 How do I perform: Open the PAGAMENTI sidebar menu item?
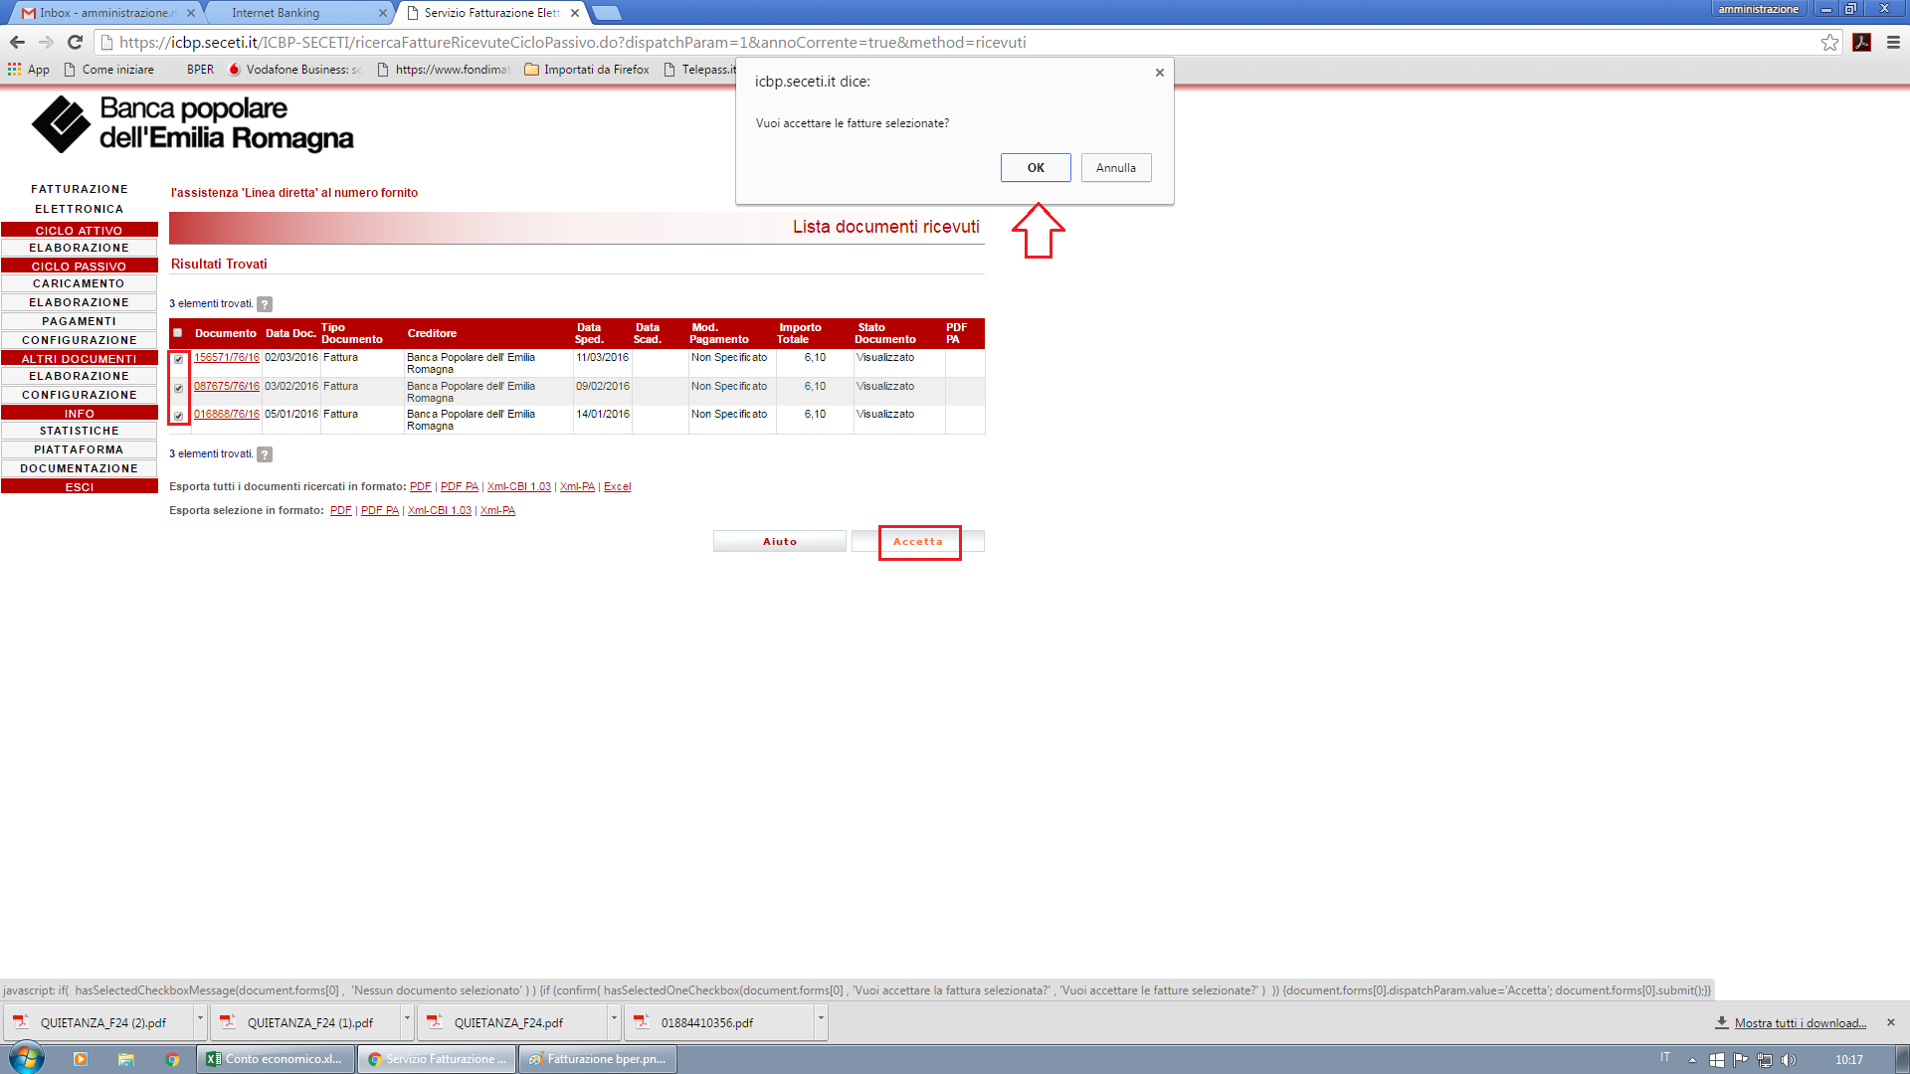click(80, 321)
